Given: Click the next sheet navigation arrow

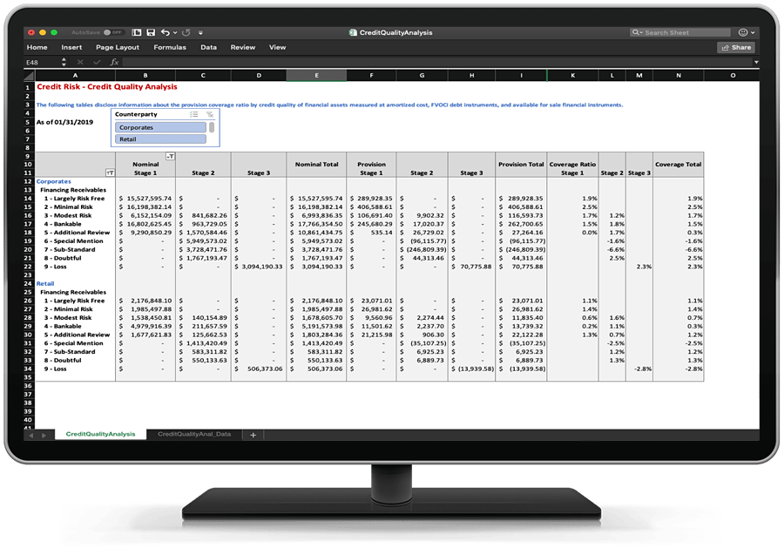Looking at the screenshot, I should click(44, 436).
